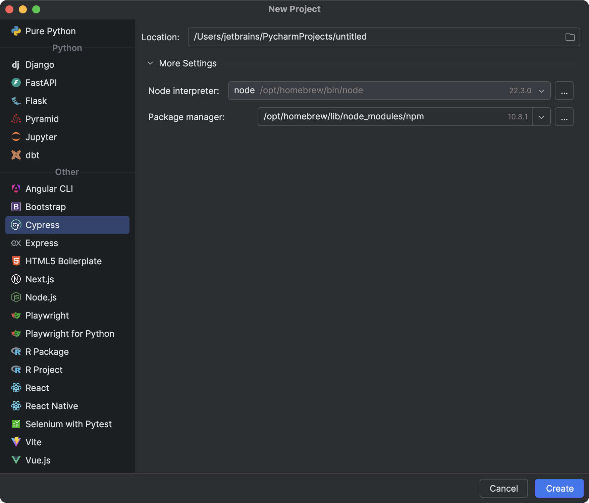The image size is (589, 503).
Task: Select the React Native icon
Action: [x=16, y=406]
